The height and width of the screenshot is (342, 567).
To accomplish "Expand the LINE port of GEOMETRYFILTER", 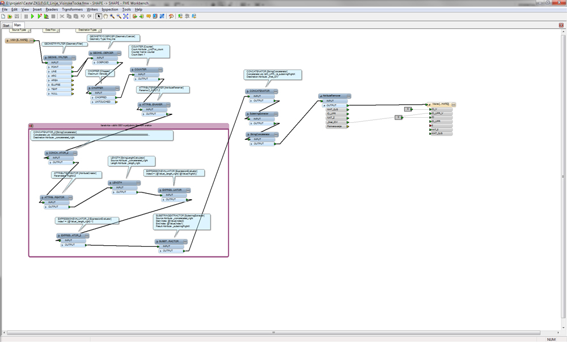I will click(x=48, y=71).
